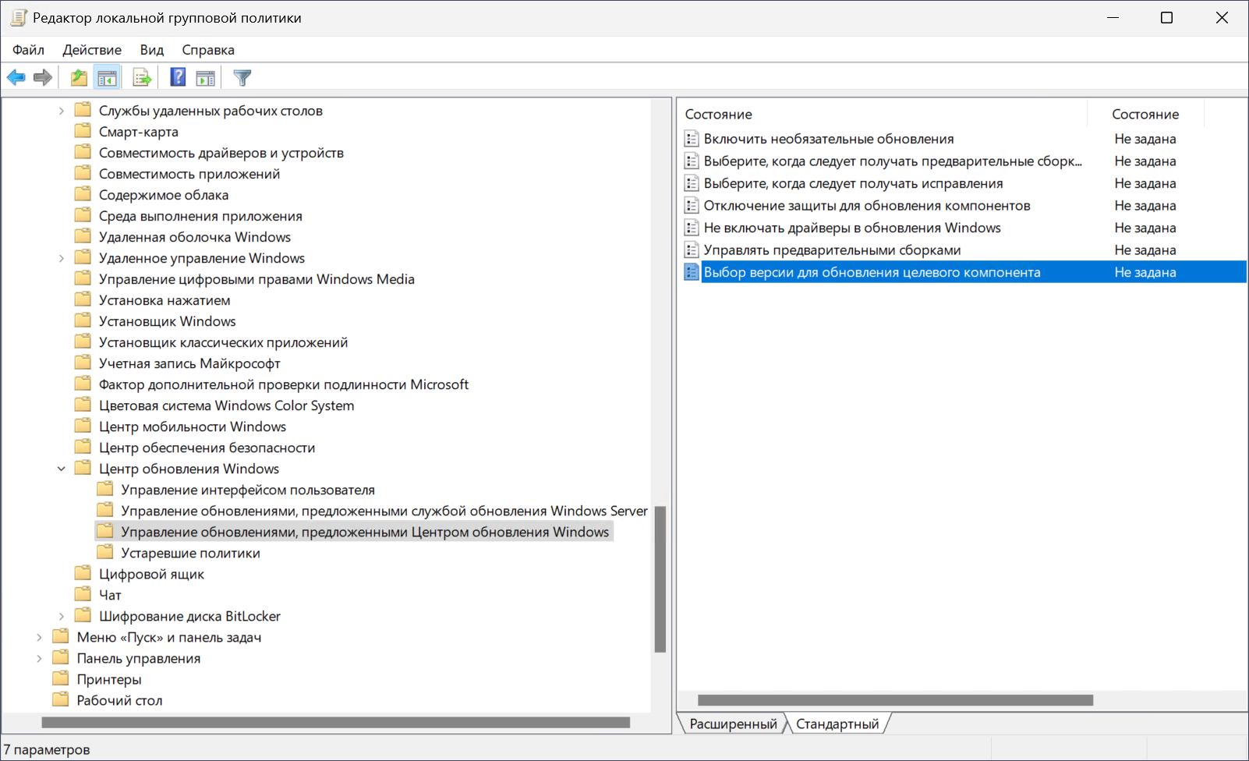Click the folder icon next to 'Устаревшие политики'

point(105,552)
